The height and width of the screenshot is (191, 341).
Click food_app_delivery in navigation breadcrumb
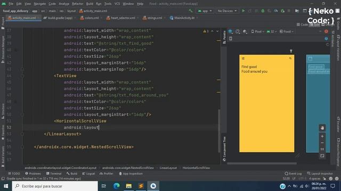point(15,11)
